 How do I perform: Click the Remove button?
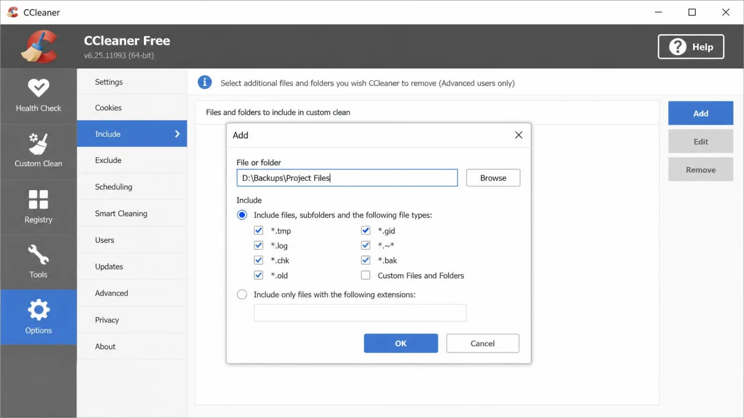(x=701, y=170)
